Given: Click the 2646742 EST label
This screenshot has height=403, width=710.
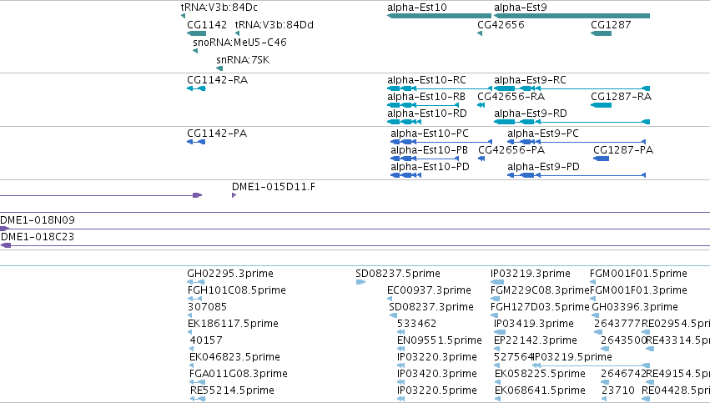Looking at the screenshot, I should [623, 374].
